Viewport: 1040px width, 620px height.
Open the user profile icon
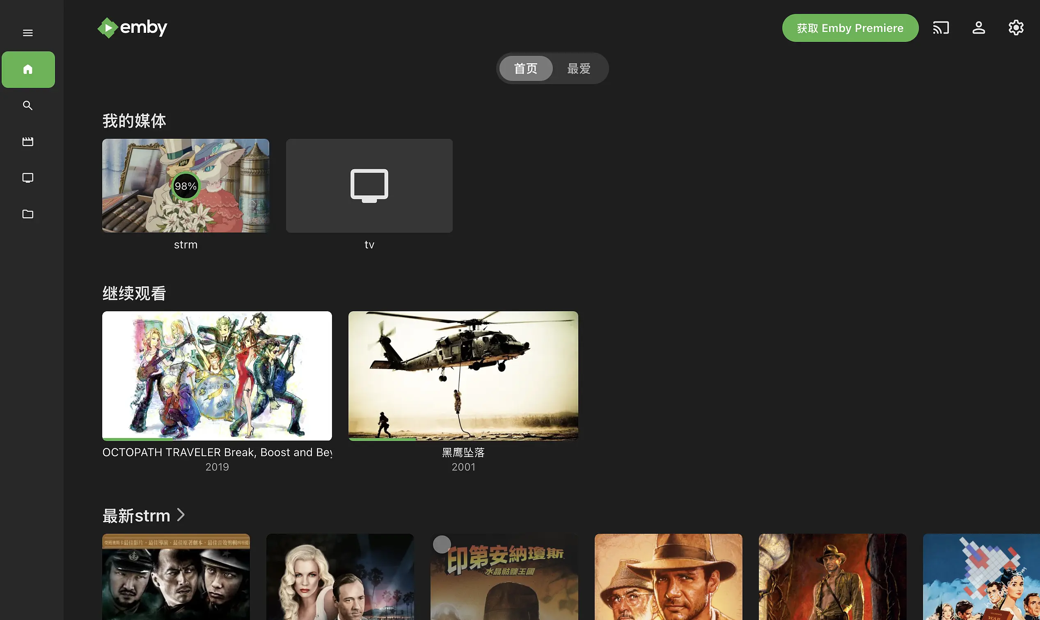tap(978, 28)
